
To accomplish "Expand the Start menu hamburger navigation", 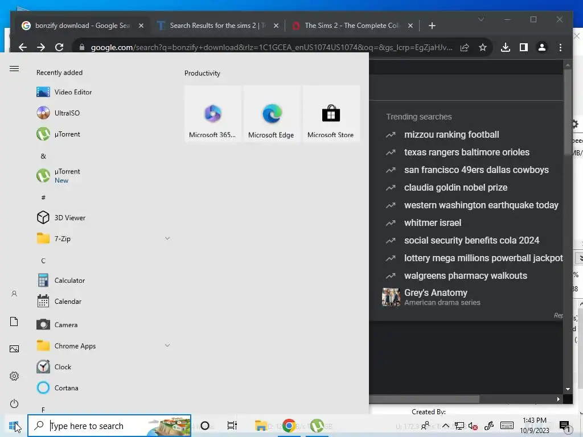I will [14, 68].
